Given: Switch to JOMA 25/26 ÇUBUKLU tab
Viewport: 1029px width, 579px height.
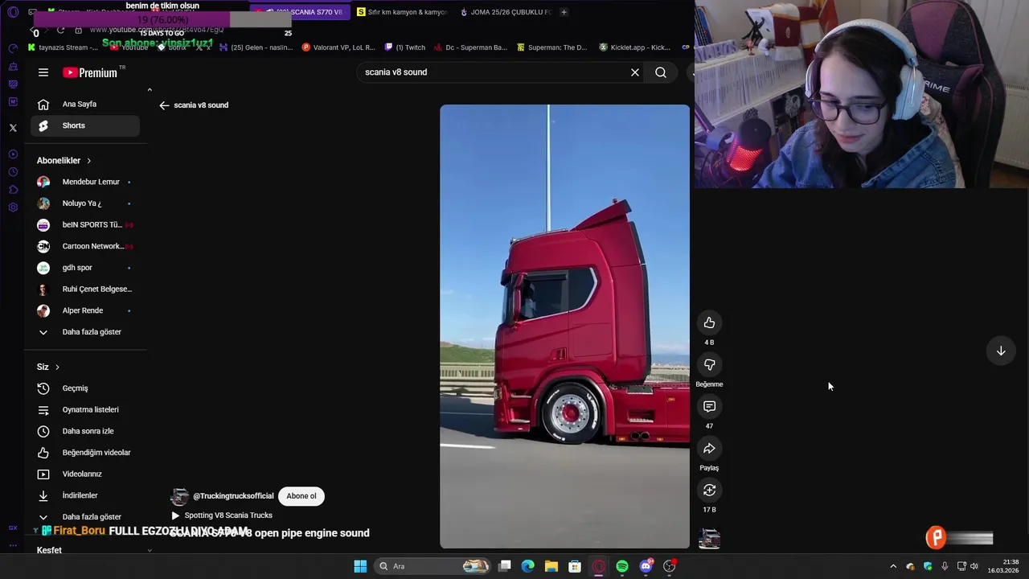Looking at the screenshot, I should tap(505, 12).
